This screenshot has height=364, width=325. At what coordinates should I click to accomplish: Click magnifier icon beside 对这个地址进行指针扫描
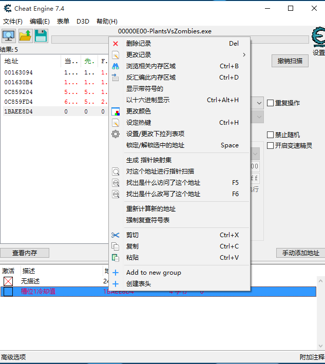click(116, 171)
